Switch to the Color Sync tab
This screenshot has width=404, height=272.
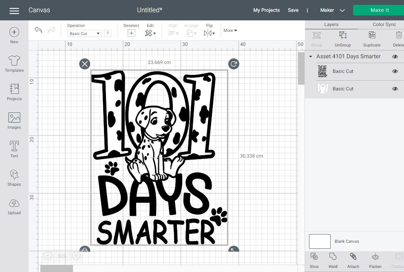(384, 24)
